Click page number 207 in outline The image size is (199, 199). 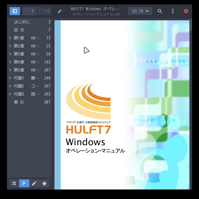pyautogui.click(x=47, y=70)
